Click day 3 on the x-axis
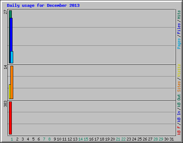 pos(23,139)
